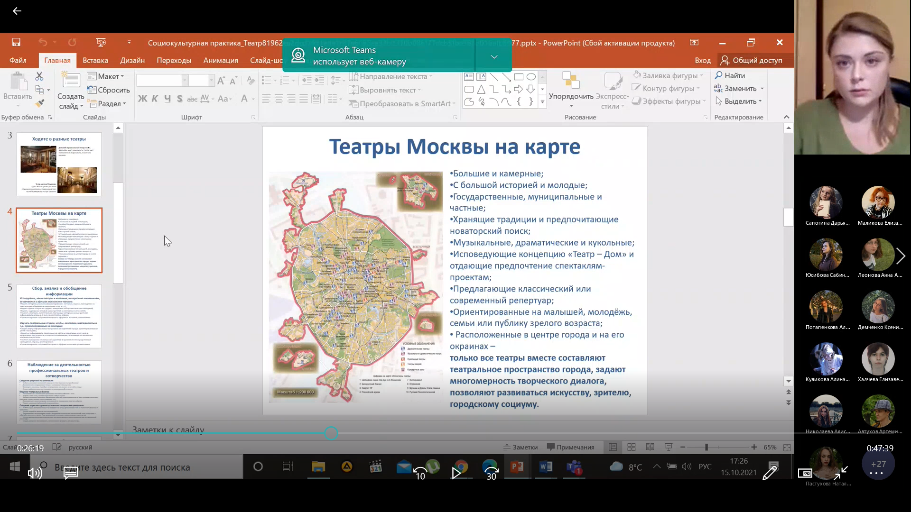This screenshot has height=512, width=911.
Task: Expand the Microsoft Teams camera notification chevron
Action: [x=494, y=56]
